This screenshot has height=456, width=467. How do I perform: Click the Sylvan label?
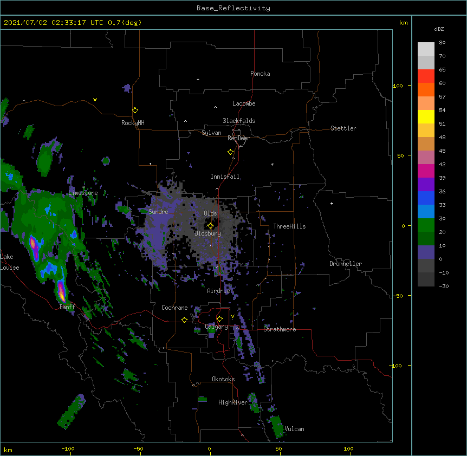tap(211, 133)
